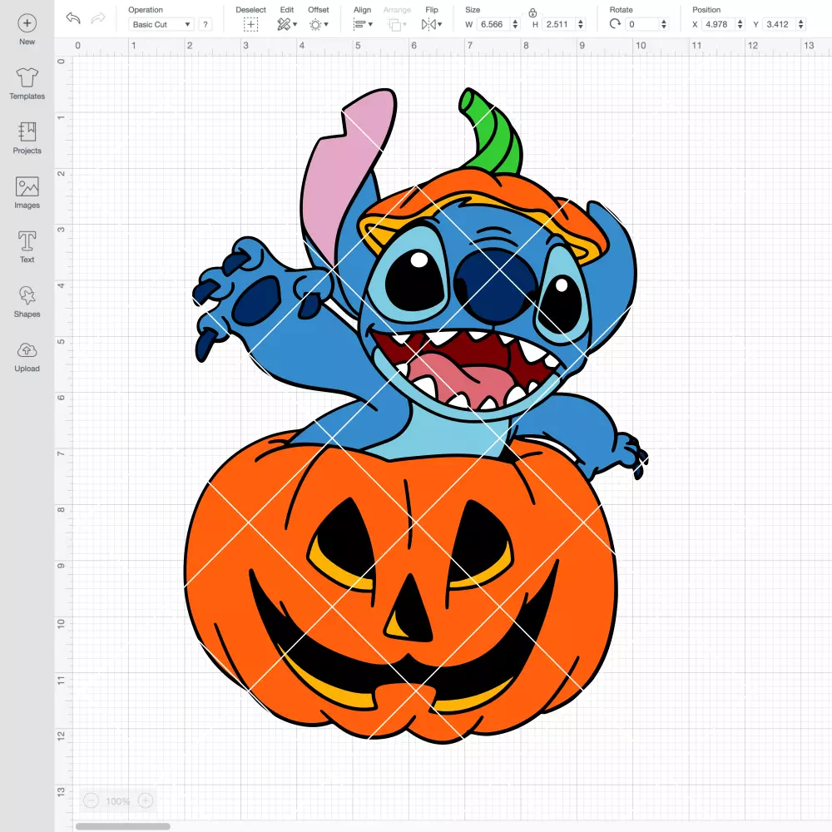The image size is (832, 832).
Task: Open the Basic Cut operation dropdown
Action: tap(161, 24)
